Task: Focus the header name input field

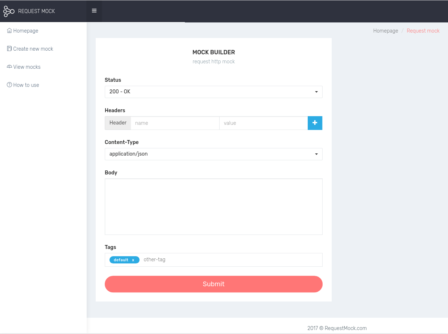Action: pyautogui.click(x=175, y=123)
